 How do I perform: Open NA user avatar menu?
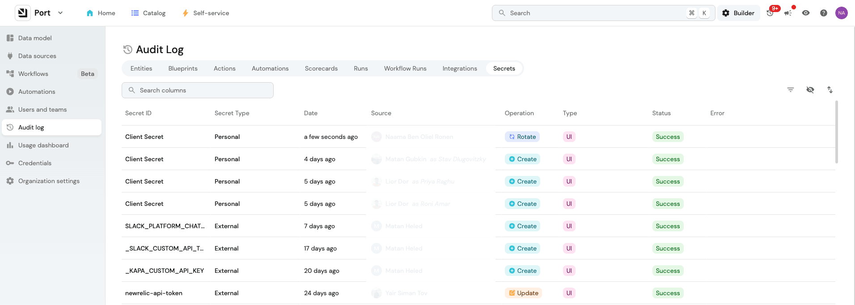842,13
